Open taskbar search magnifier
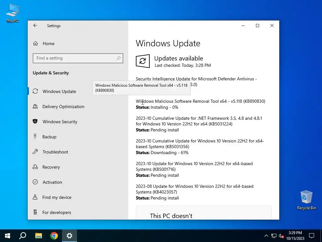 click(x=23, y=236)
